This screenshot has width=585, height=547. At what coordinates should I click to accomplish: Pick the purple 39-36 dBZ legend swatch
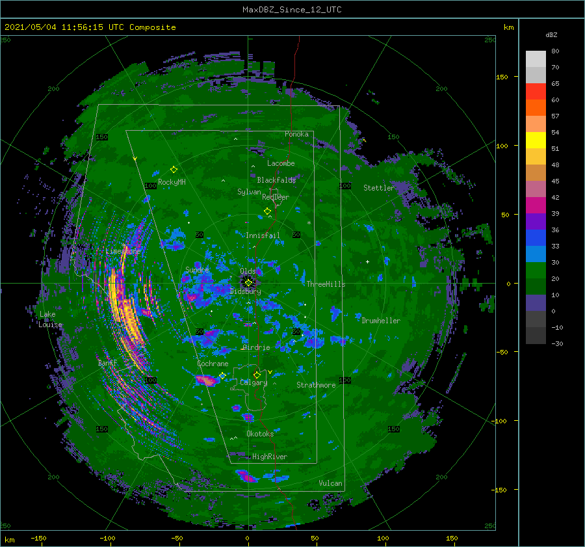point(536,221)
